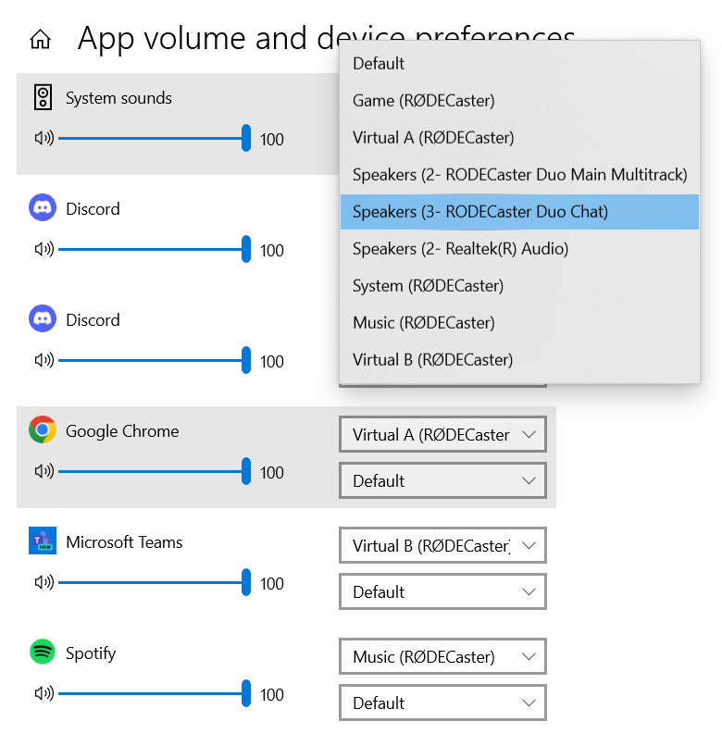Image resolution: width=722 pixels, height=746 pixels.
Task: Open Spotify input Default dropdown
Action: coord(442,702)
